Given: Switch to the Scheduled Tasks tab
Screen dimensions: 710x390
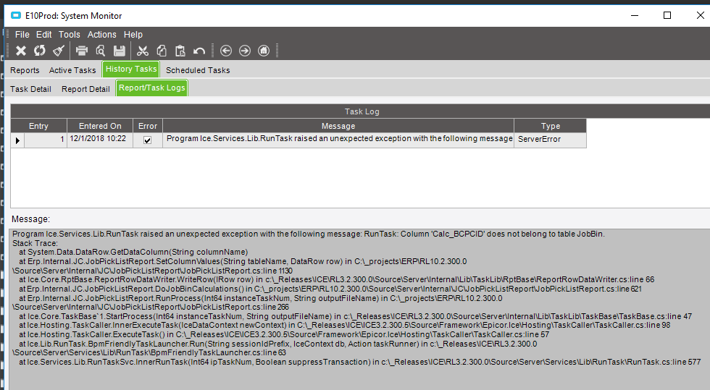Looking at the screenshot, I should (x=198, y=70).
